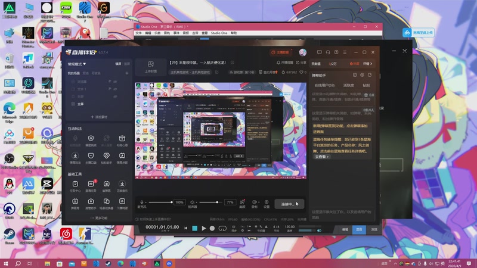The height and width of the screenshot is (268, 477).
Task: Open Studio One 文件 menu
Action: click(x=138, y=33)
